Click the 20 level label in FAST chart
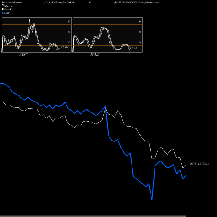The height and width of the screenshot is (217, 217). click(x=69, y=42)
